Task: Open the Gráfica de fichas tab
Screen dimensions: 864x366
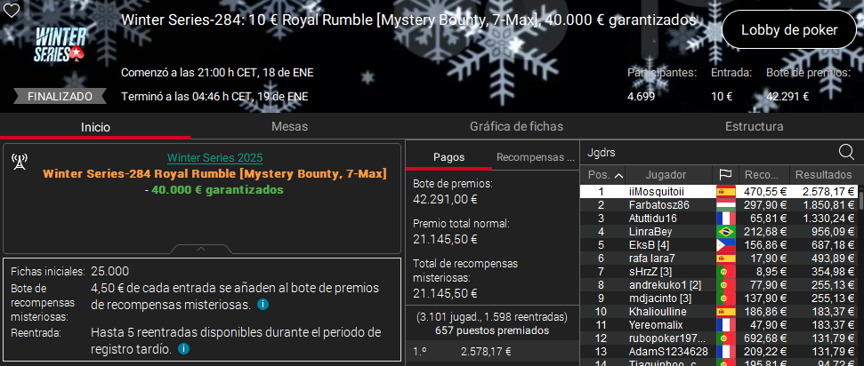Action: (517, 127)
